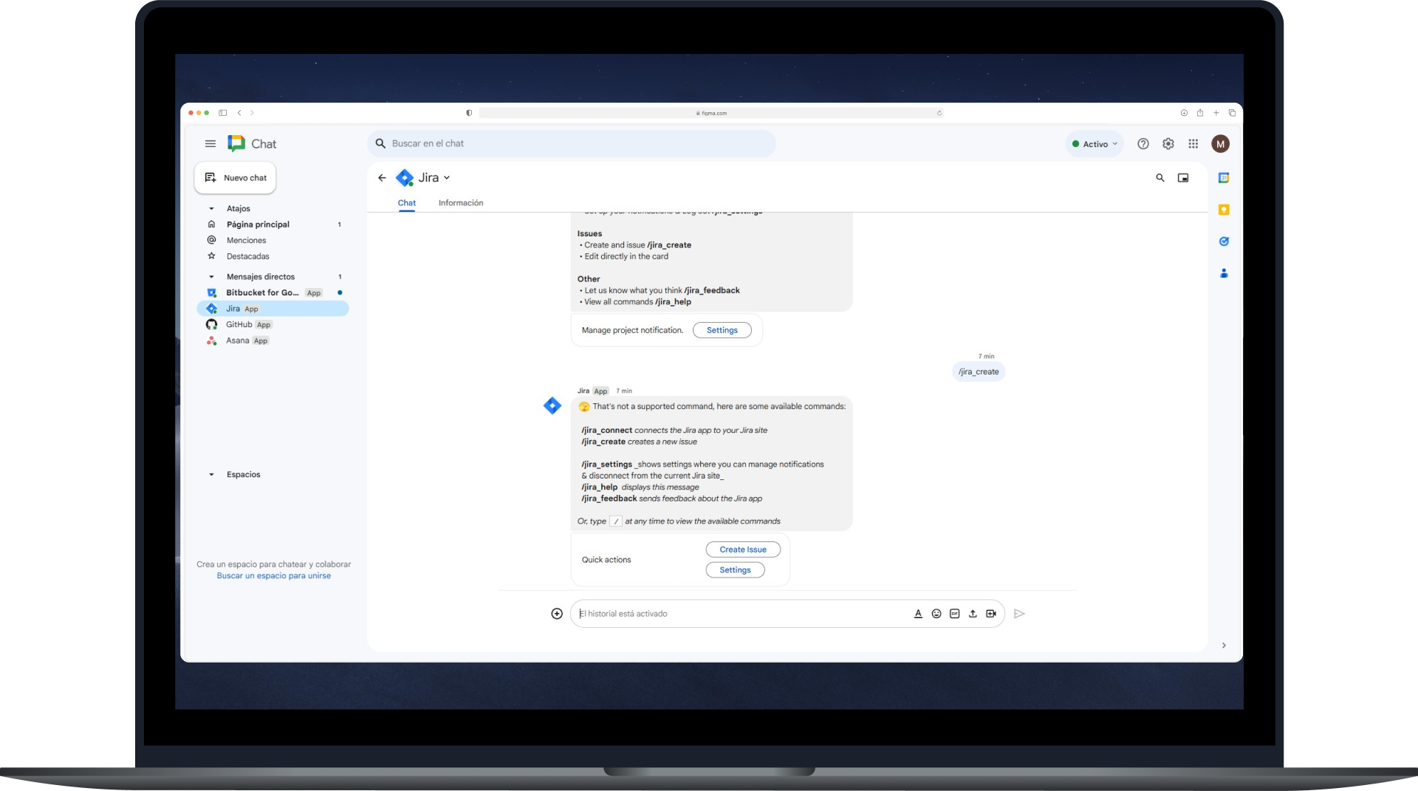1418x791 pixels.
Task: Click Settings next to Manage project notification
Action: coord(722,330)
